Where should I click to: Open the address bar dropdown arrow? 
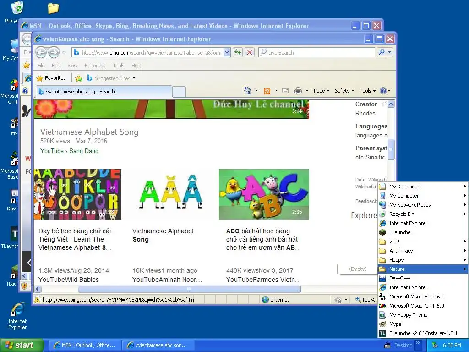pos(227,52)
